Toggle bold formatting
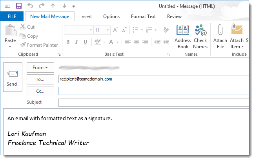 68,42
